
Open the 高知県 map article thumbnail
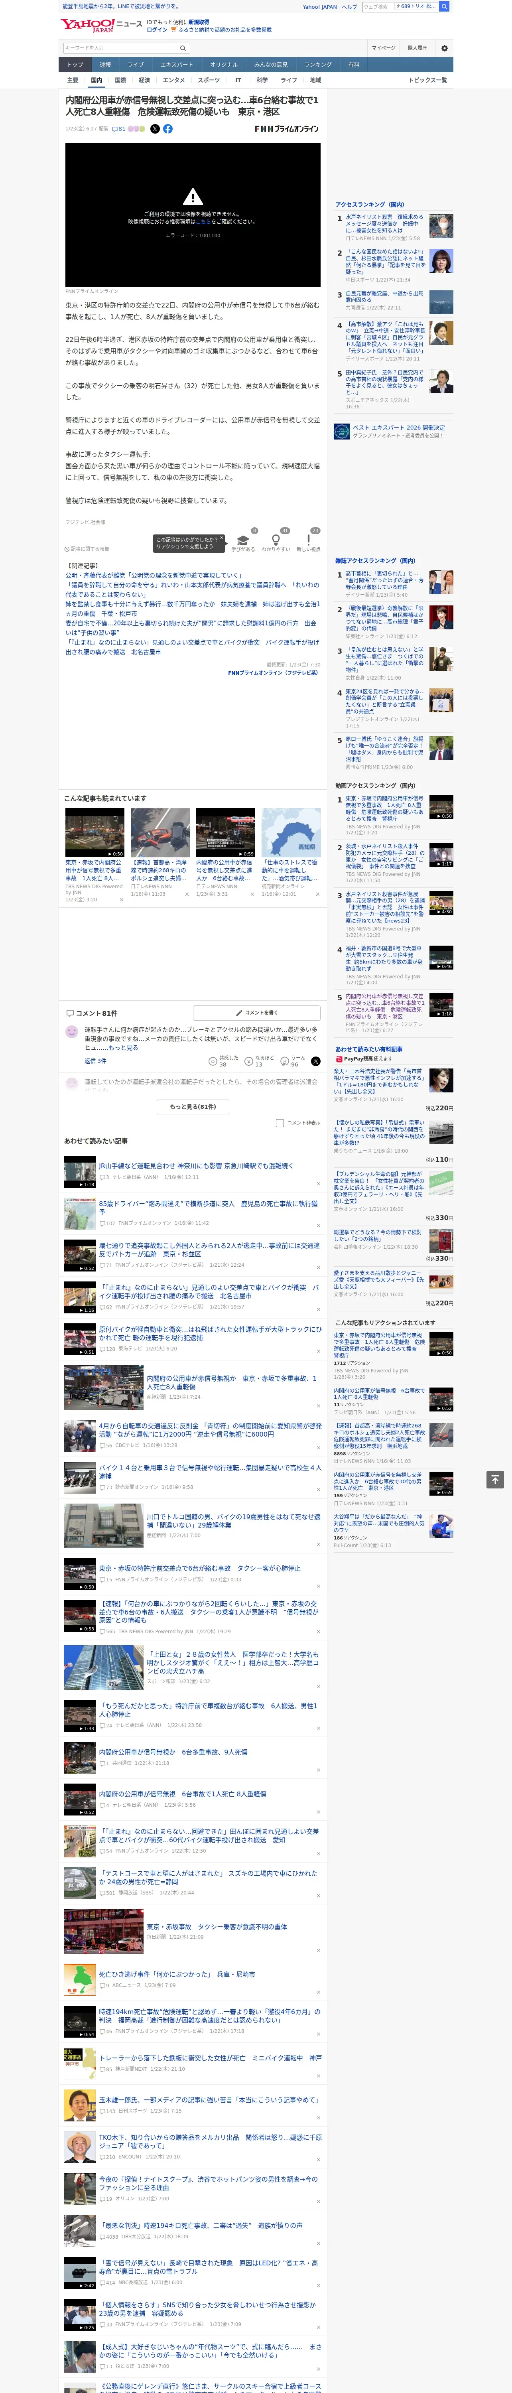tap(291, 832)
